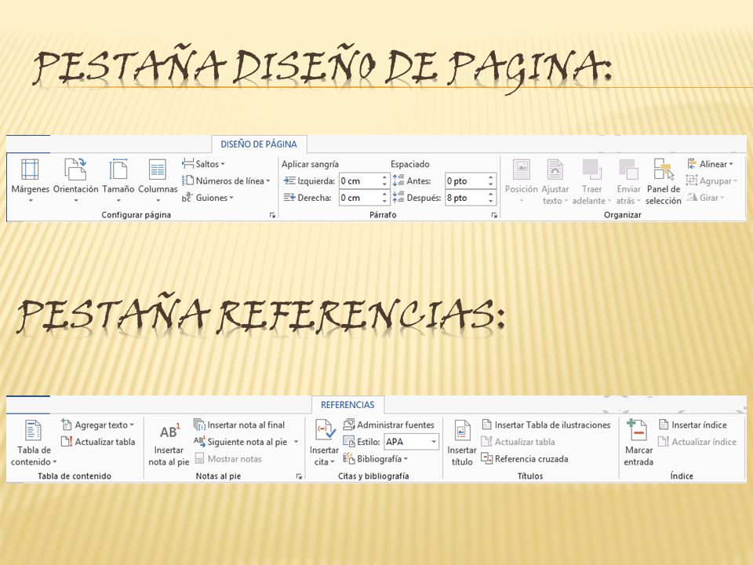Viewport: 753px width, 565px height.
Task: Click Referencia cruzada
Action: pyautogui.click(x=525, y=459)
